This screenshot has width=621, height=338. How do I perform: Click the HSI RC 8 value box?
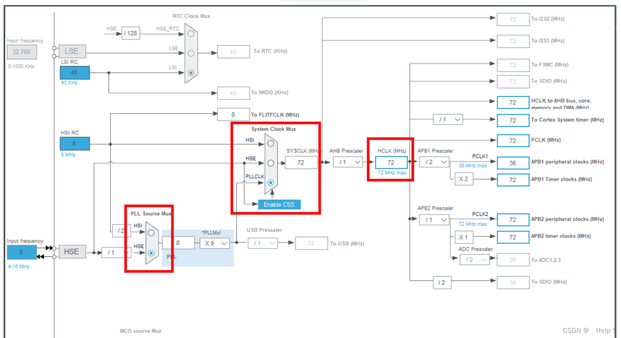(75, 143)
